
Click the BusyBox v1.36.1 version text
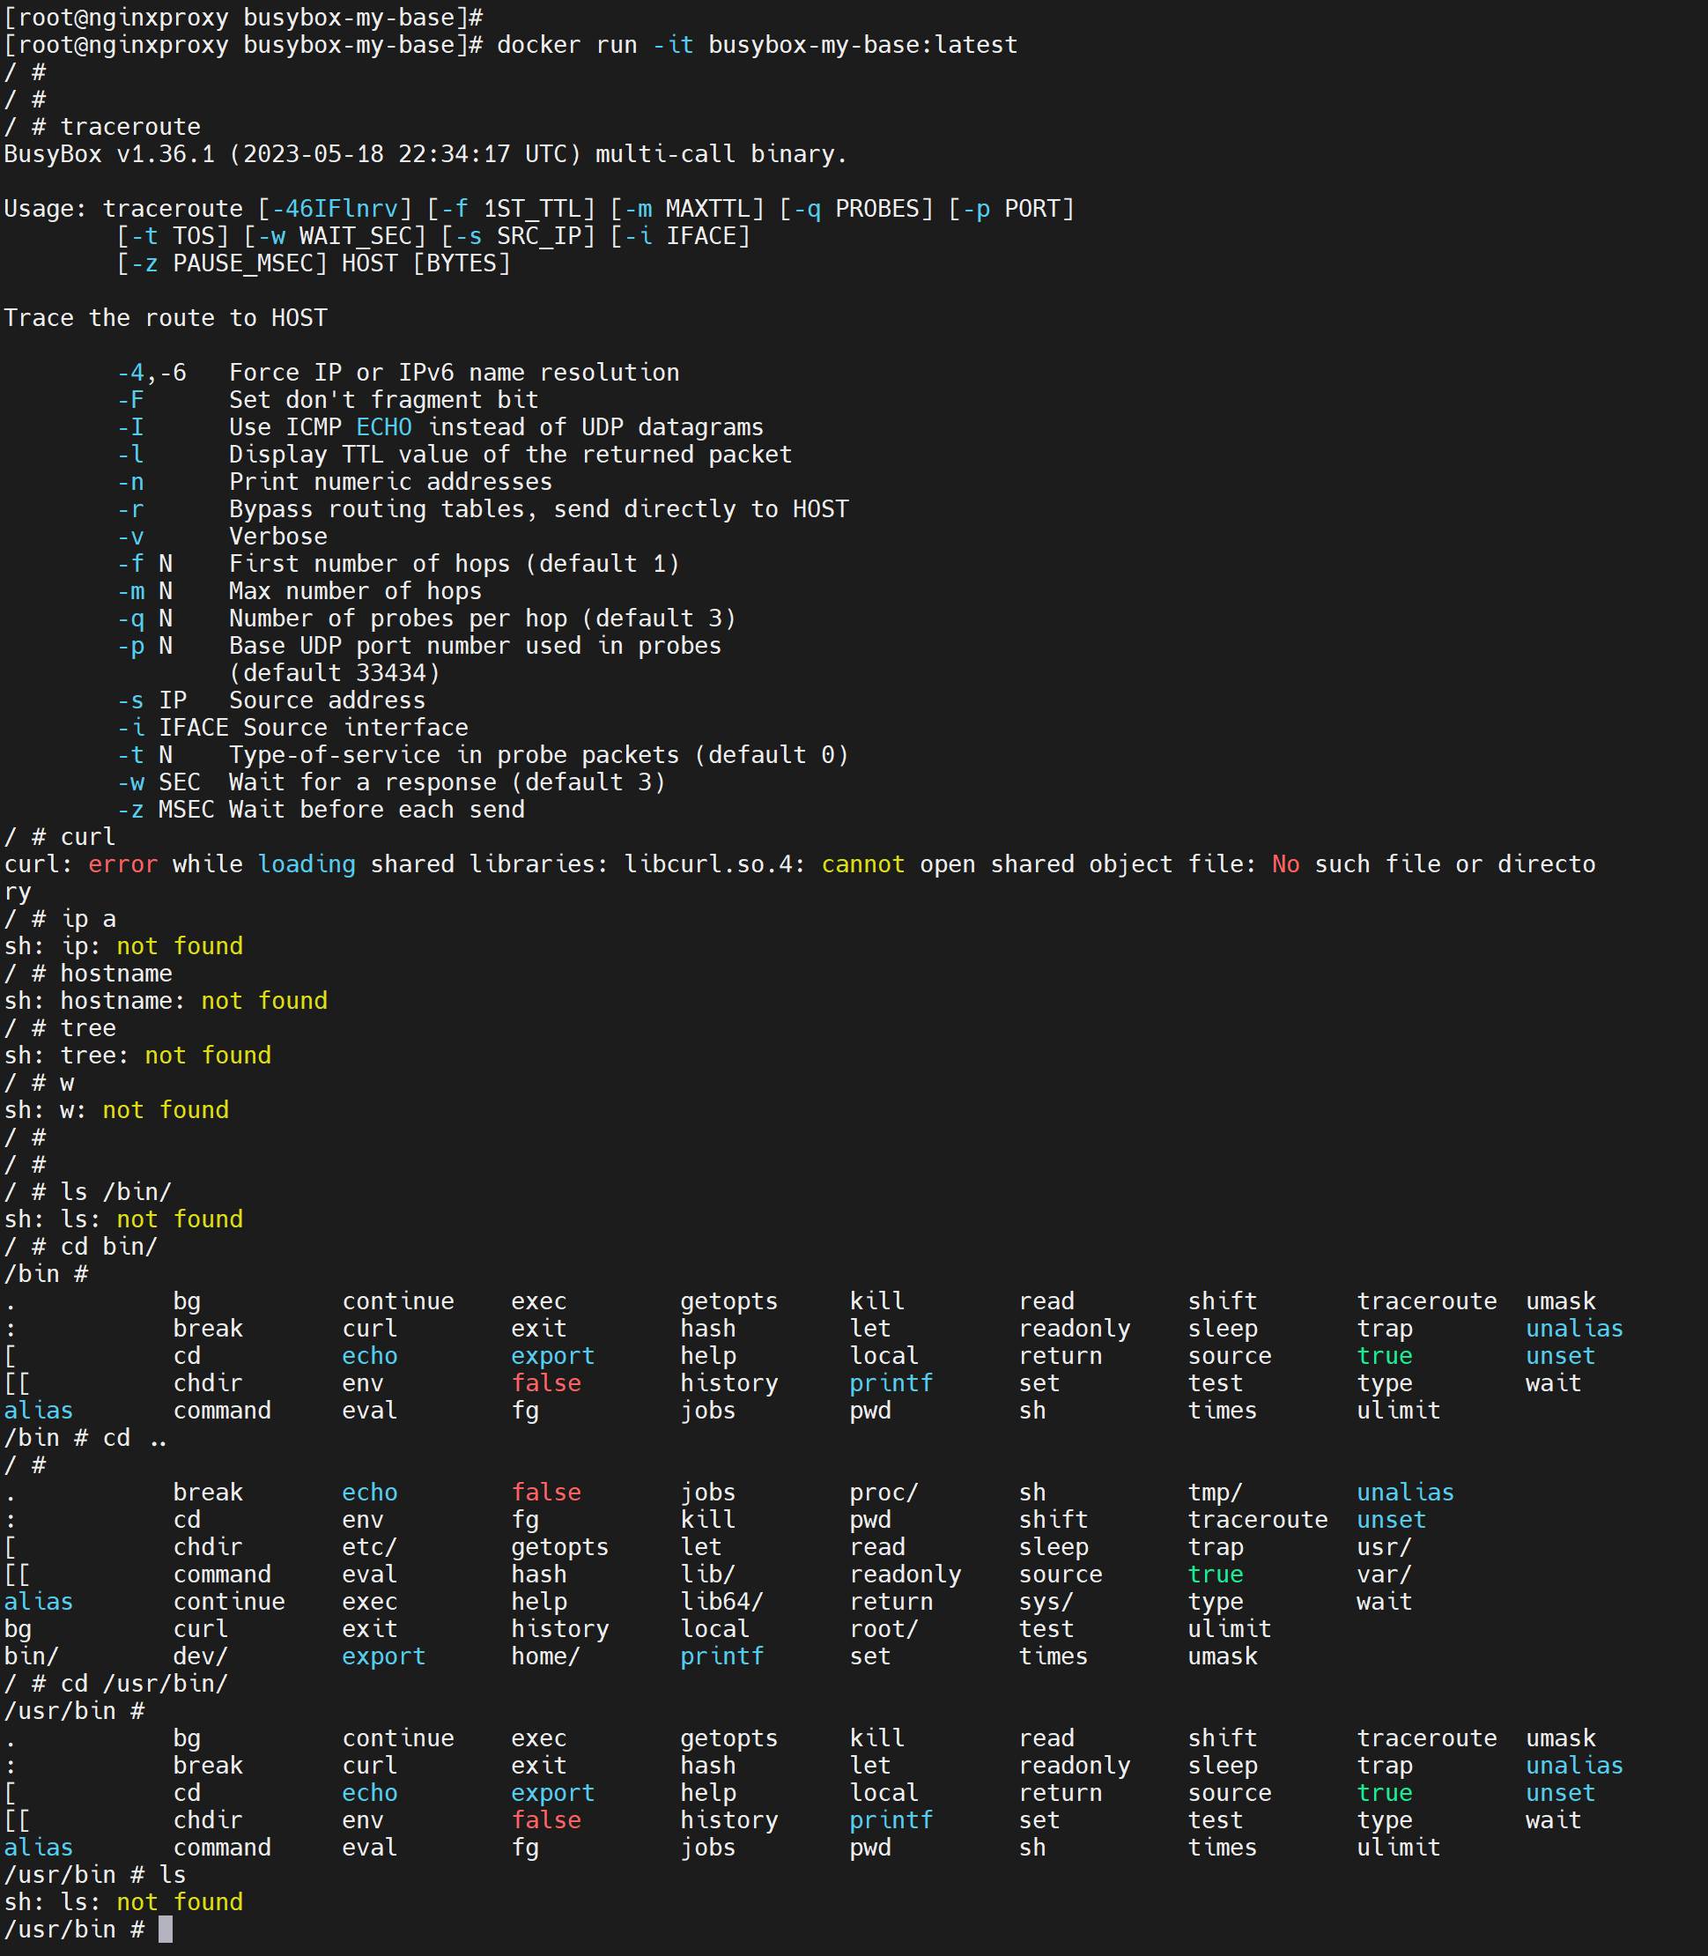pos(109,154)
